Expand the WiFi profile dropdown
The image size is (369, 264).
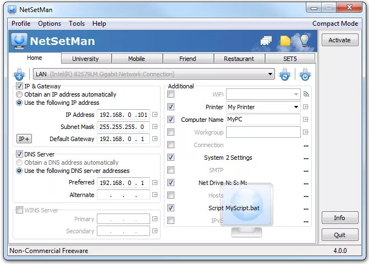point(296,94)
